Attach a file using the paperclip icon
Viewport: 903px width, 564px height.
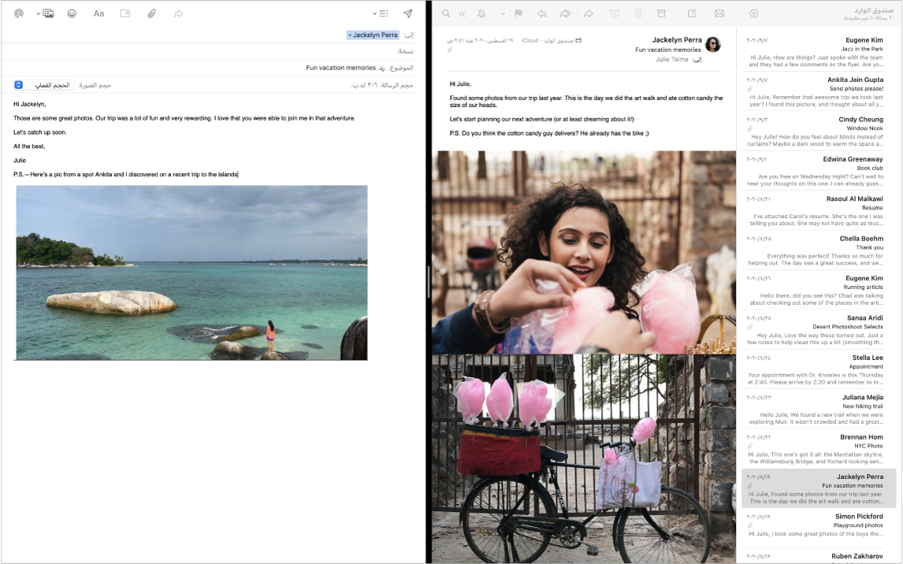151,13
